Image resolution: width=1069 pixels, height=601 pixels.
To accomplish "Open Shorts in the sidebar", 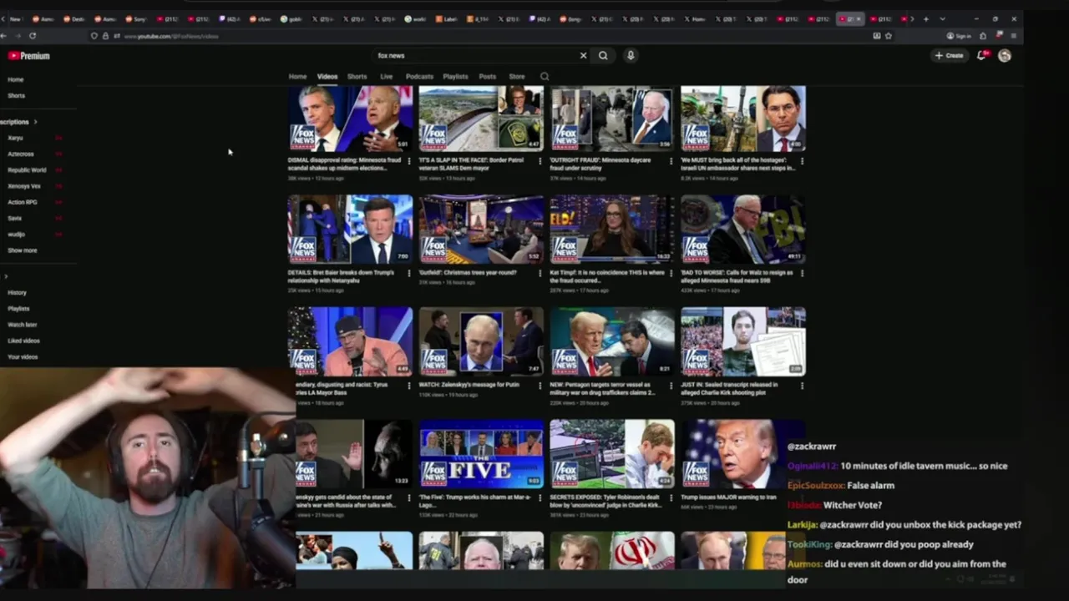I will click(x=17, y=96).
